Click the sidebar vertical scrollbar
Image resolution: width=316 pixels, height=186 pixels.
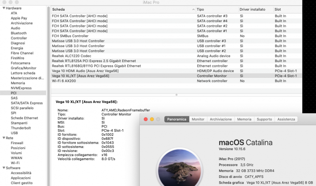(48, 96)
